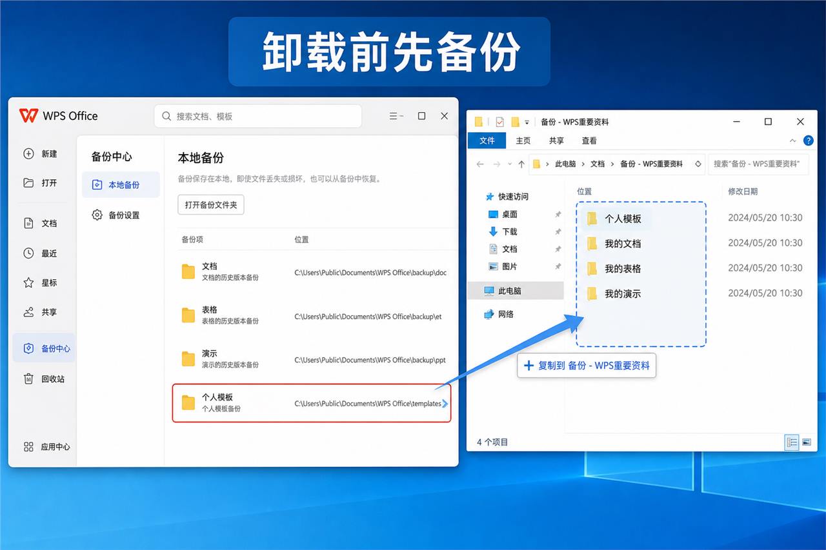Open the Explorer quick access toolbar dropdown
Viewport: 826px width, 550px height.
tap(527, 122)
